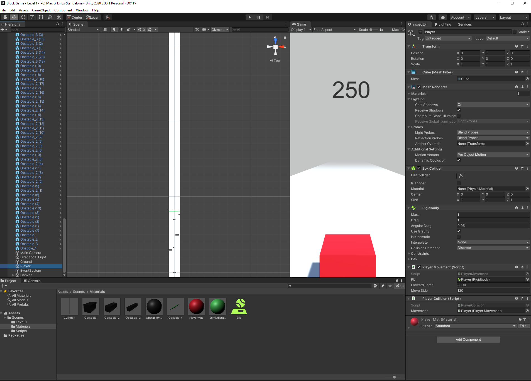The height and width of the screenshot is (381, 531).
Task: Open the GameObject menu
Action: pos(41,10)
